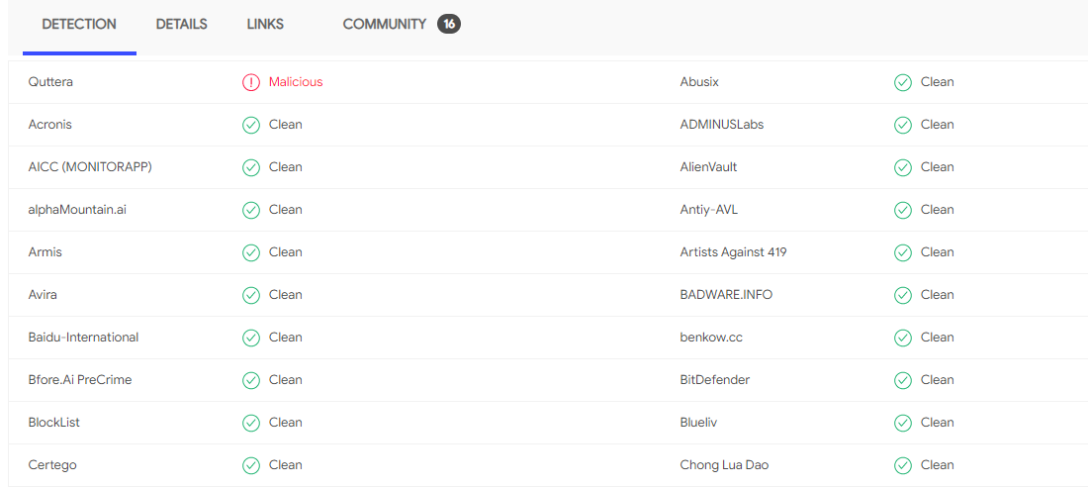Open the Detection tab
Screen dimensions: 1088x487
pos(79,25)
